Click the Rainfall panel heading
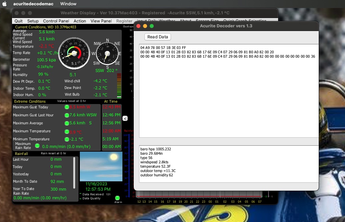 click(x=21, y=154)
